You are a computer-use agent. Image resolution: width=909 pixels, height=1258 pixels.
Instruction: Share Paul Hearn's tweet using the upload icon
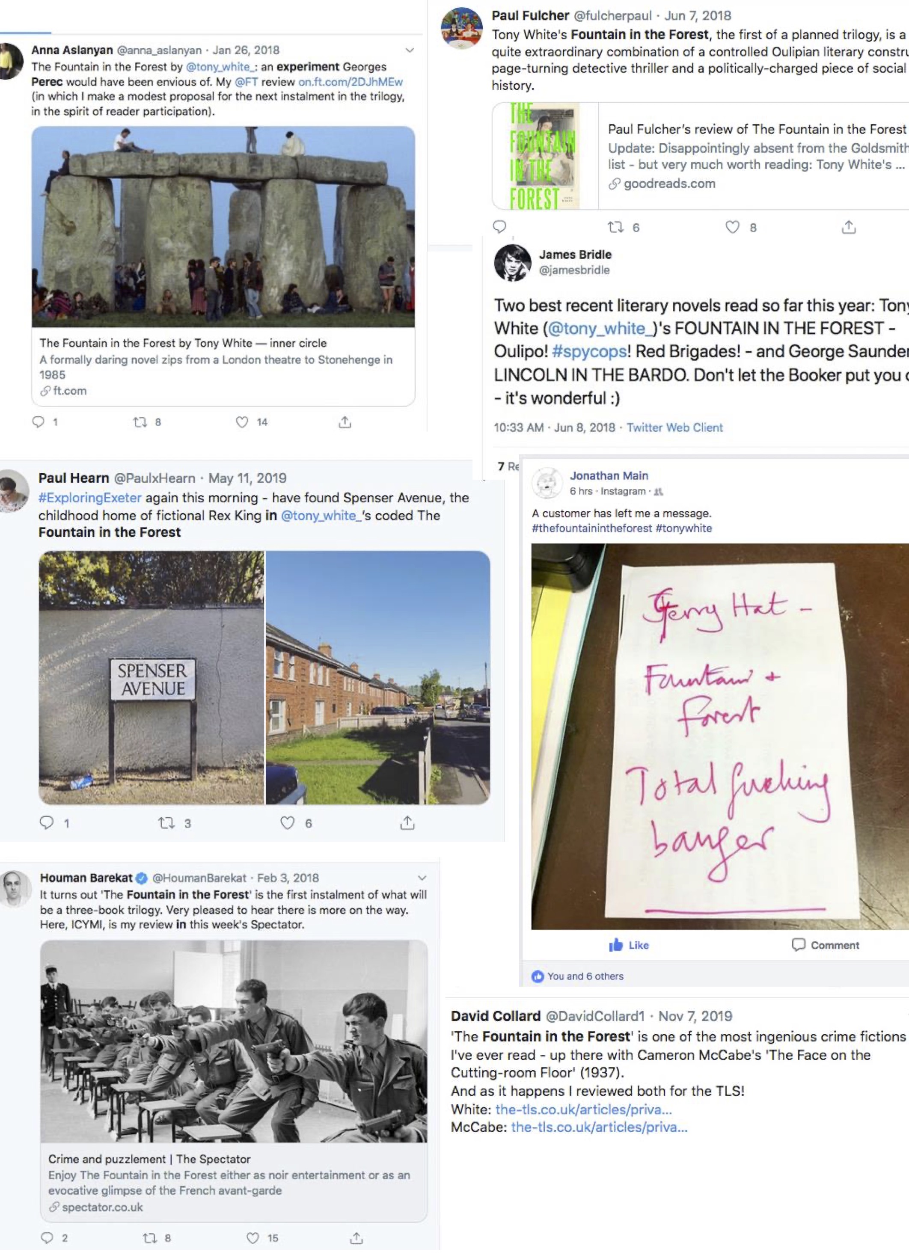click(x=407, y=822)
